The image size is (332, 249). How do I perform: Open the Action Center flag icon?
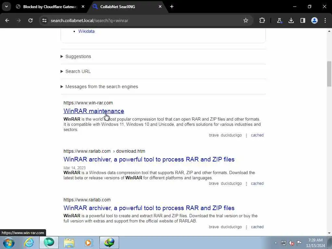click(299, 243)
